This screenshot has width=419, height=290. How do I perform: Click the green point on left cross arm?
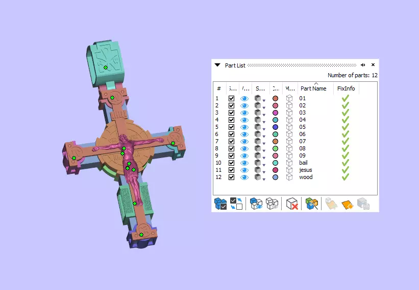point(74,158)
